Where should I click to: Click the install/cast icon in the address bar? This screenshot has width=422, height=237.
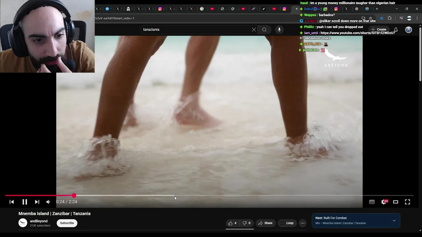point(363,18)
